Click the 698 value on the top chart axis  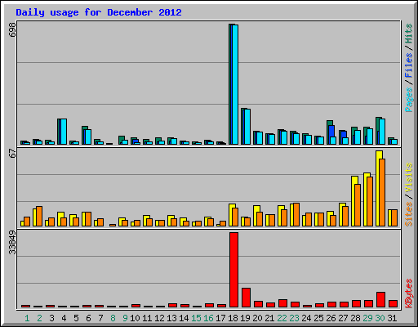tap(12, 29)
